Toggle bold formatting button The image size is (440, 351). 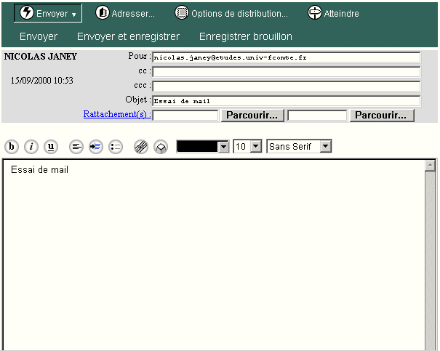coord(12,147)
